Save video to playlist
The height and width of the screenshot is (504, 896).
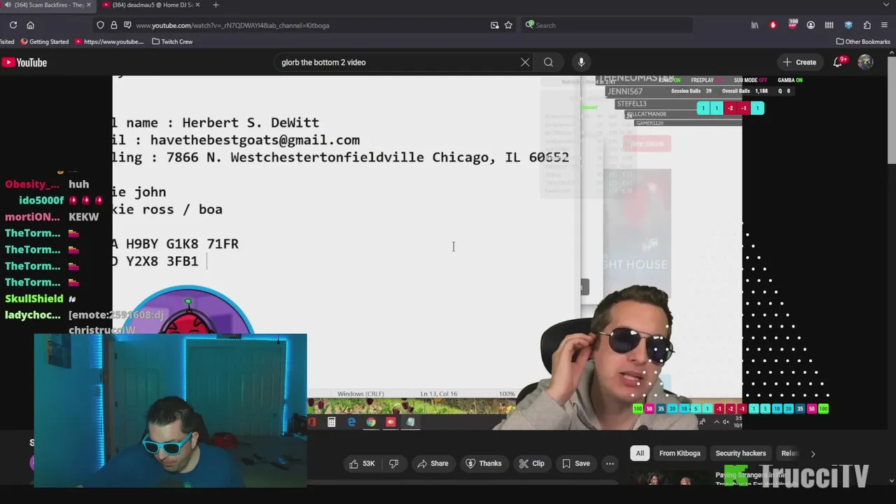[575, 463]
